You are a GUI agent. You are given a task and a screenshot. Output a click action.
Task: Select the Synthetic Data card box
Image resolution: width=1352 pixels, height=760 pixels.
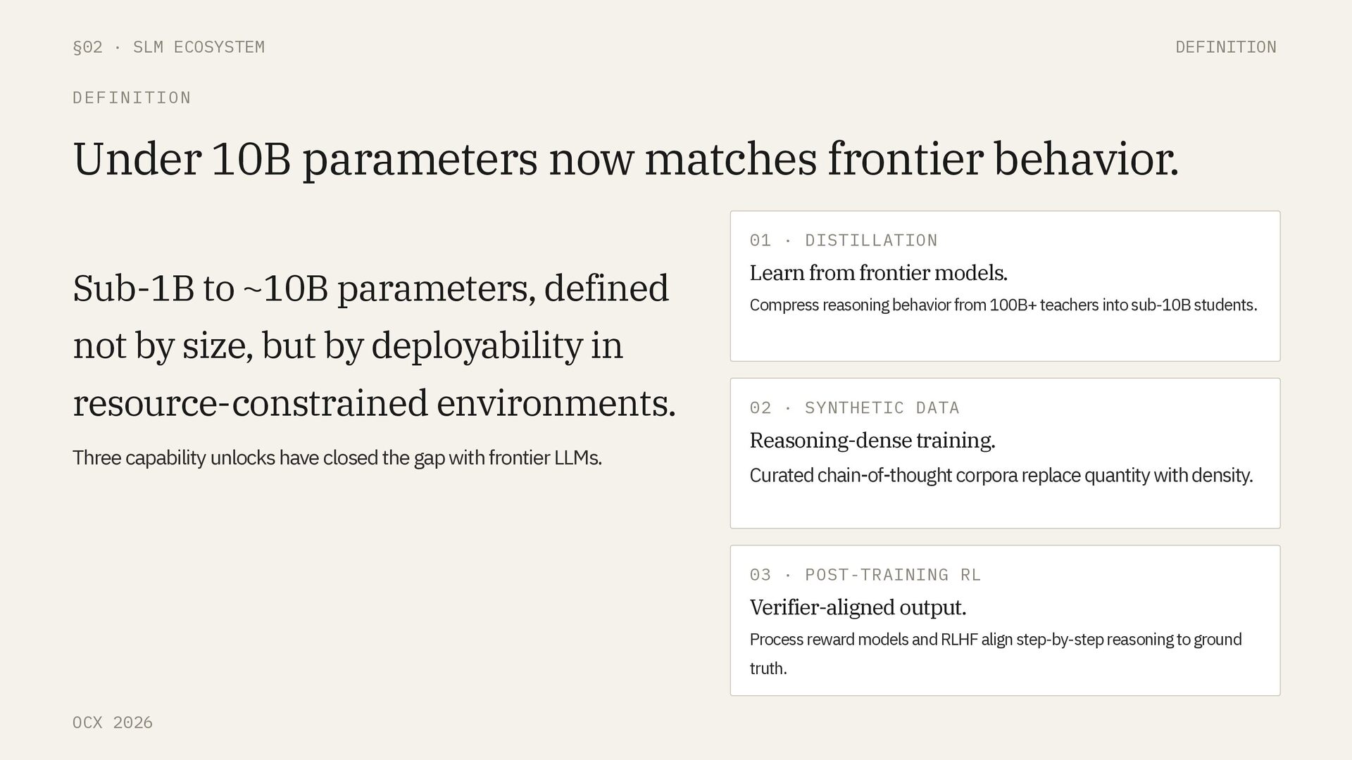pyautogui.click(x=1005, y=508)
